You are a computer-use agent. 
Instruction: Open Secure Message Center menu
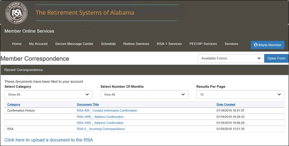pos(74,44)
